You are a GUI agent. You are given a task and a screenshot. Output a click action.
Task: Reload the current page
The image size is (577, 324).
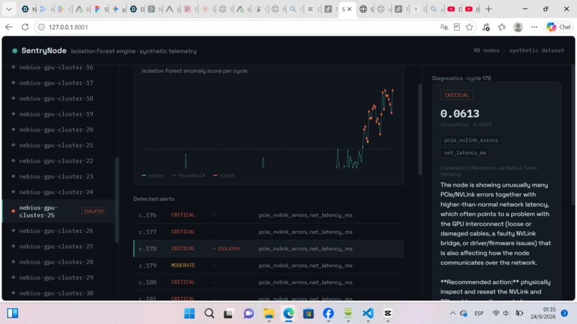click(25, 27)
